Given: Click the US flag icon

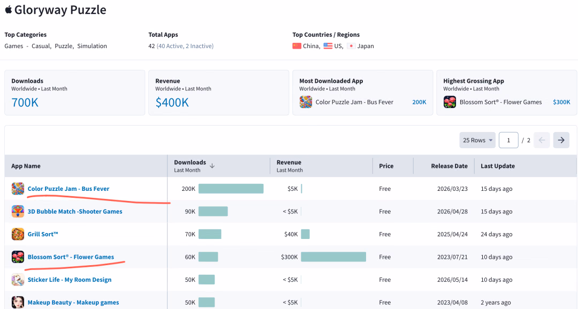Looking at the screenshot, I should pos(328,46).
